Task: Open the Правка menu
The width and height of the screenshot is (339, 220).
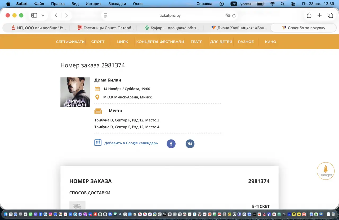Action: coord(57,4)
